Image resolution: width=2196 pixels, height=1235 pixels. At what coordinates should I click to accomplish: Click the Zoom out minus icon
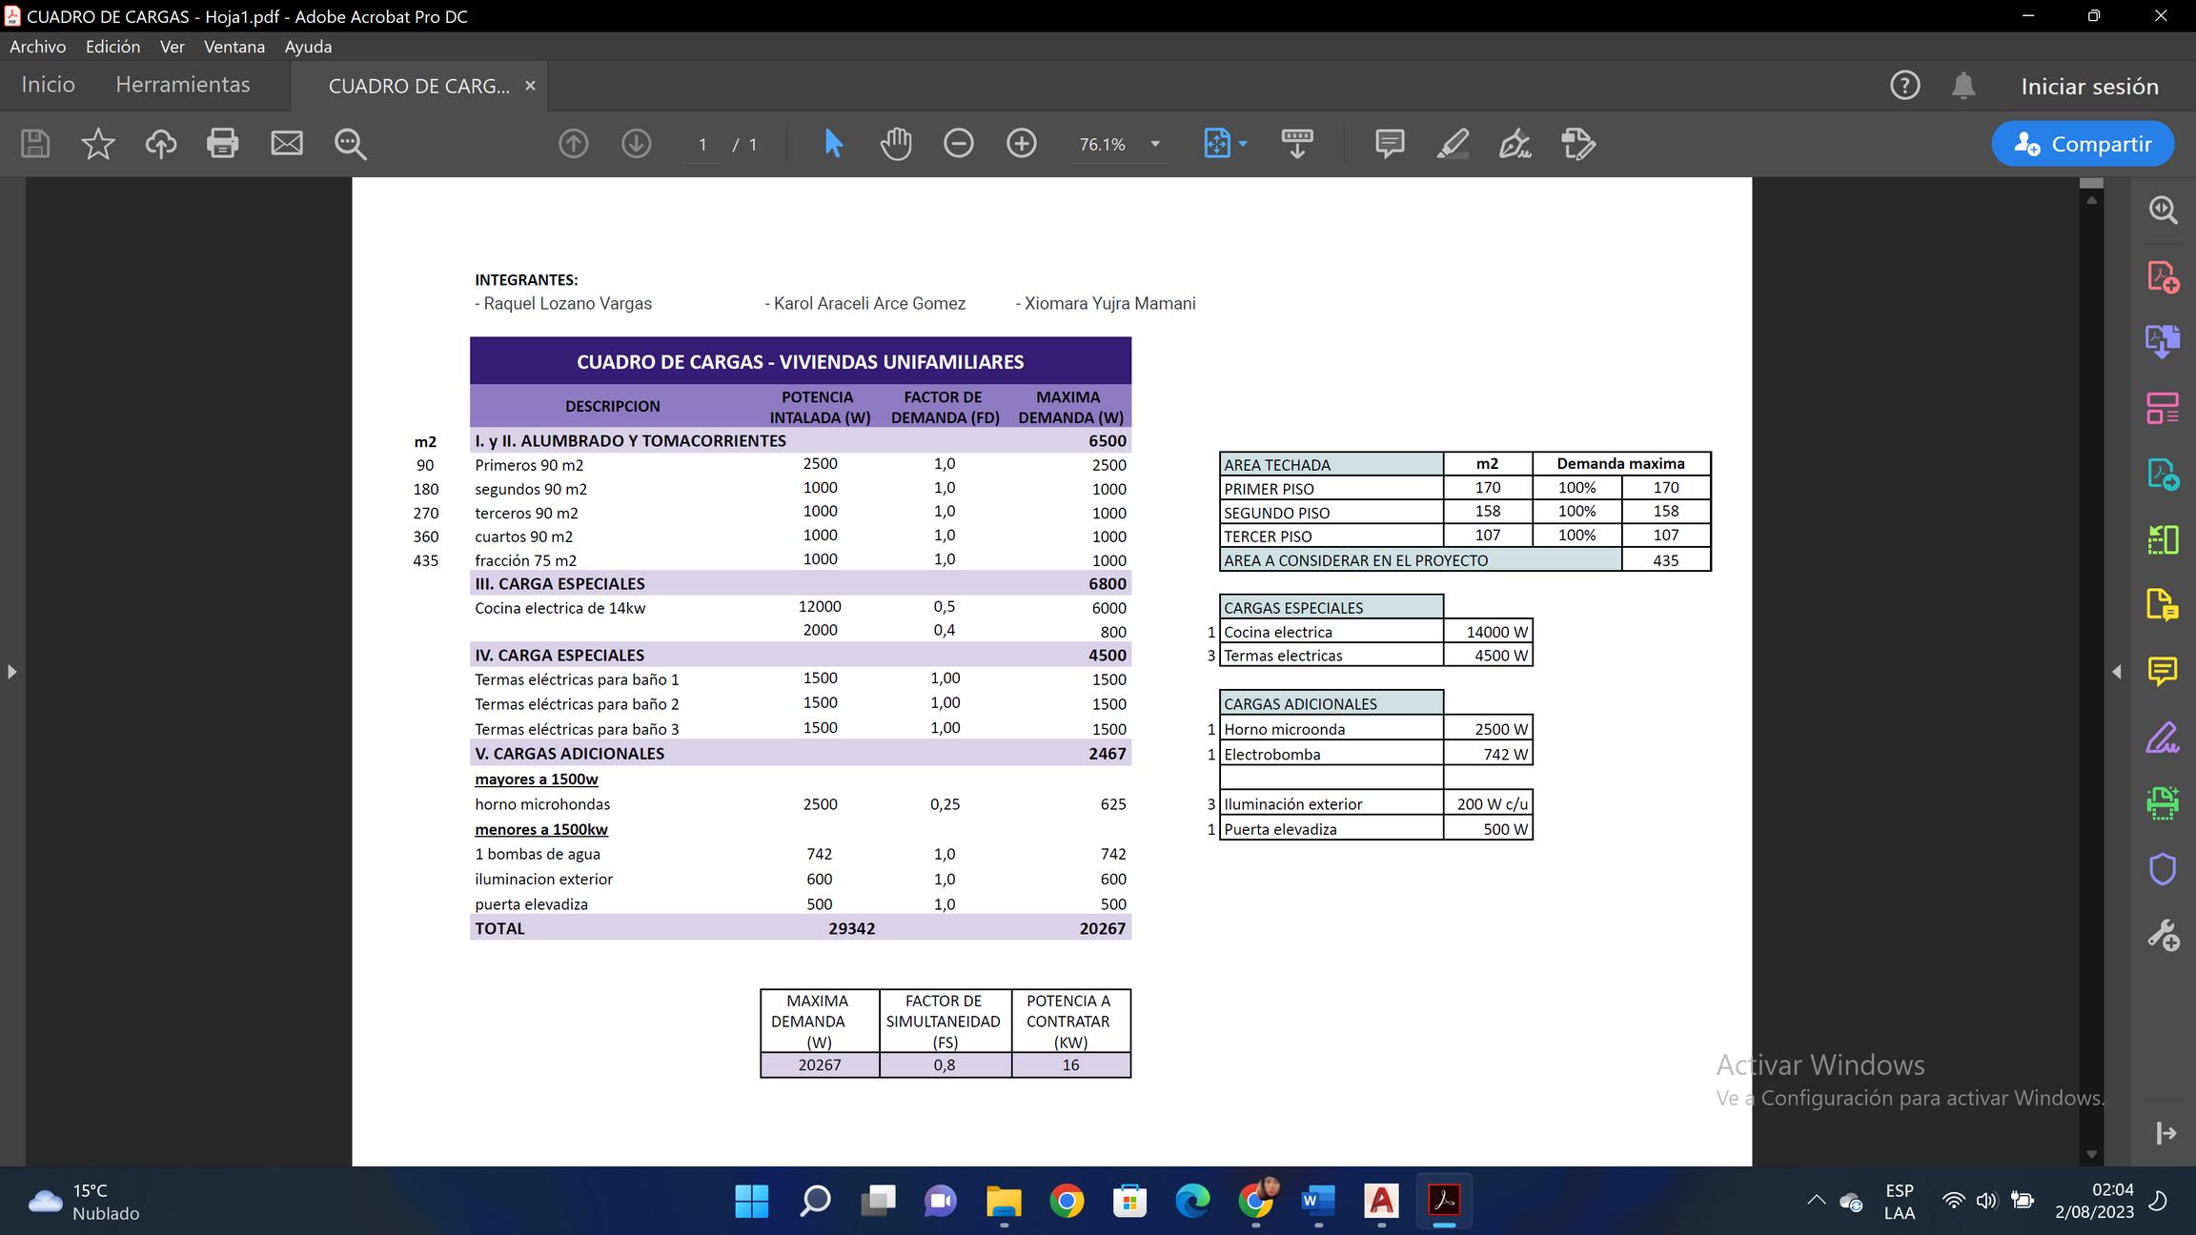tap(958, 144)
